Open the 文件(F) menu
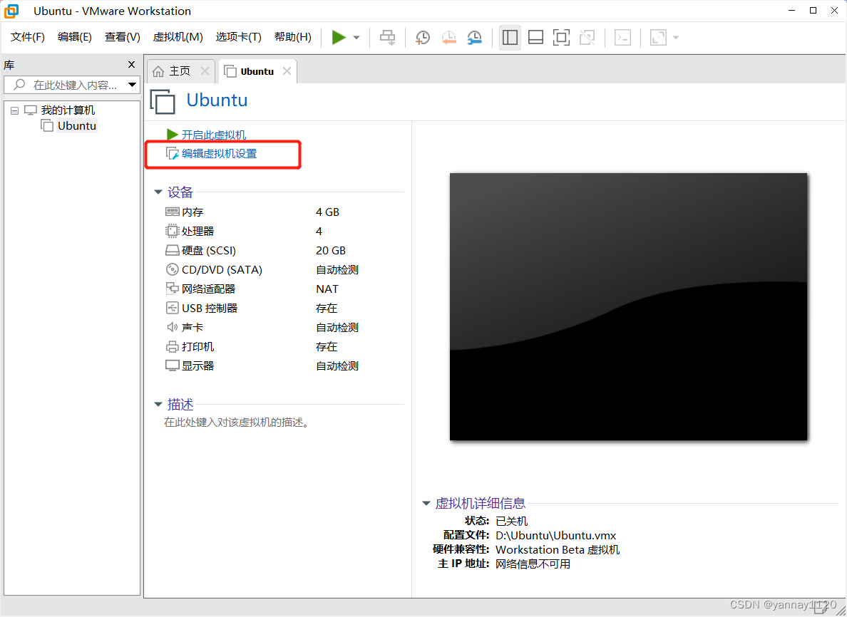The image size is (847, 617). click(x=28, y=37)
